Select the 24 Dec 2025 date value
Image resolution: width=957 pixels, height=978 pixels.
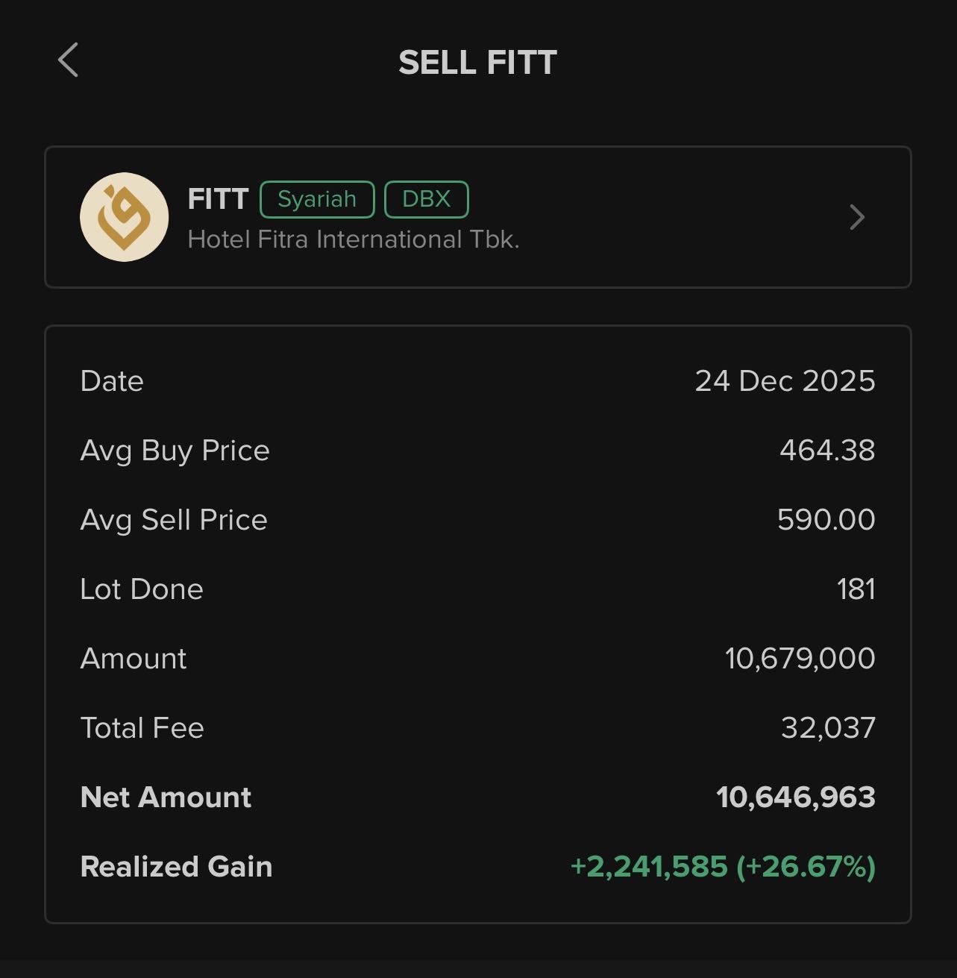pos(785,381)
